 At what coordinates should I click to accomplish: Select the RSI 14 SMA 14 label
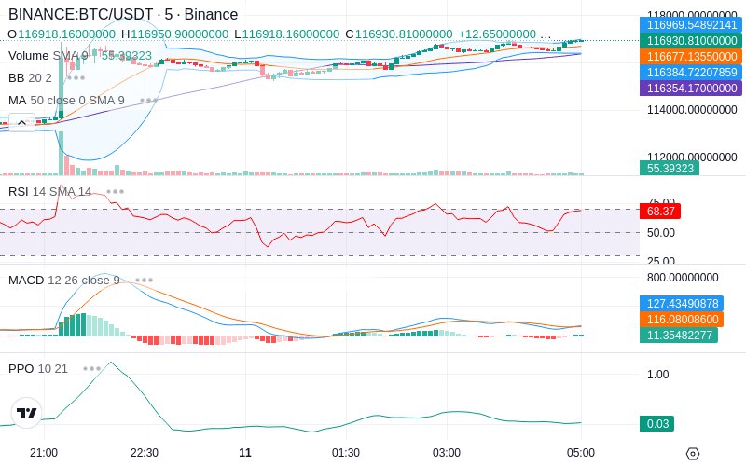click(50, 192)
